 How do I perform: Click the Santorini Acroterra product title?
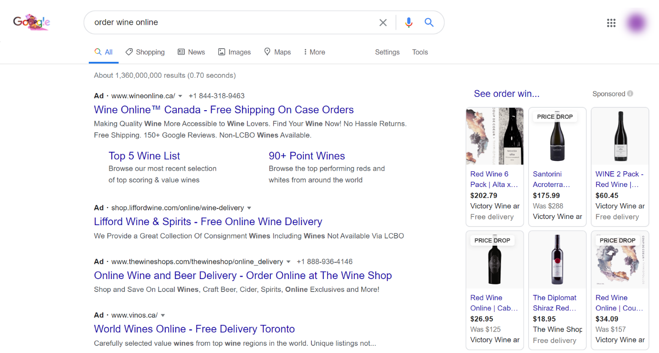552,179
